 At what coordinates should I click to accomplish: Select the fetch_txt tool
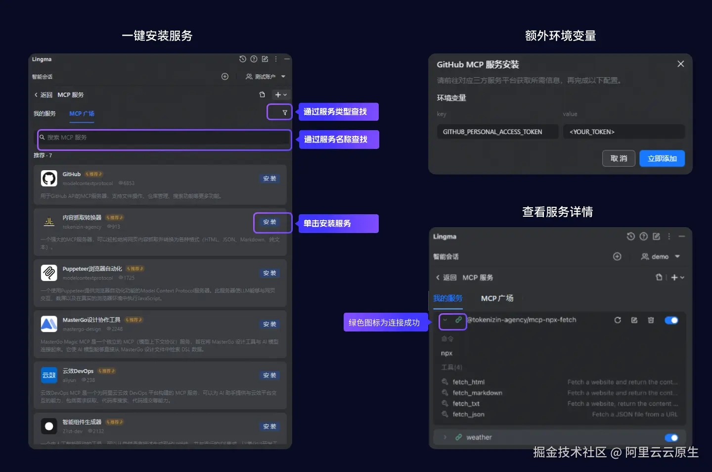click(466, 404)
